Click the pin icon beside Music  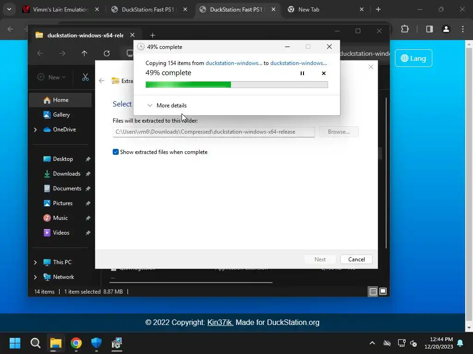coord(88,218)
